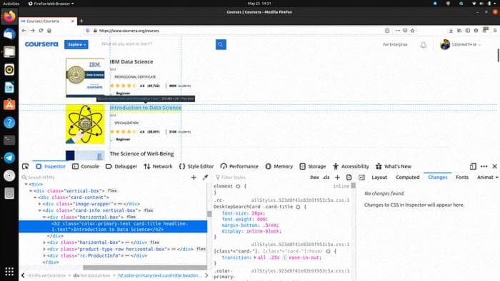Open the What's New panel
The width and height of the screenshot is (500, 281).
394,166
